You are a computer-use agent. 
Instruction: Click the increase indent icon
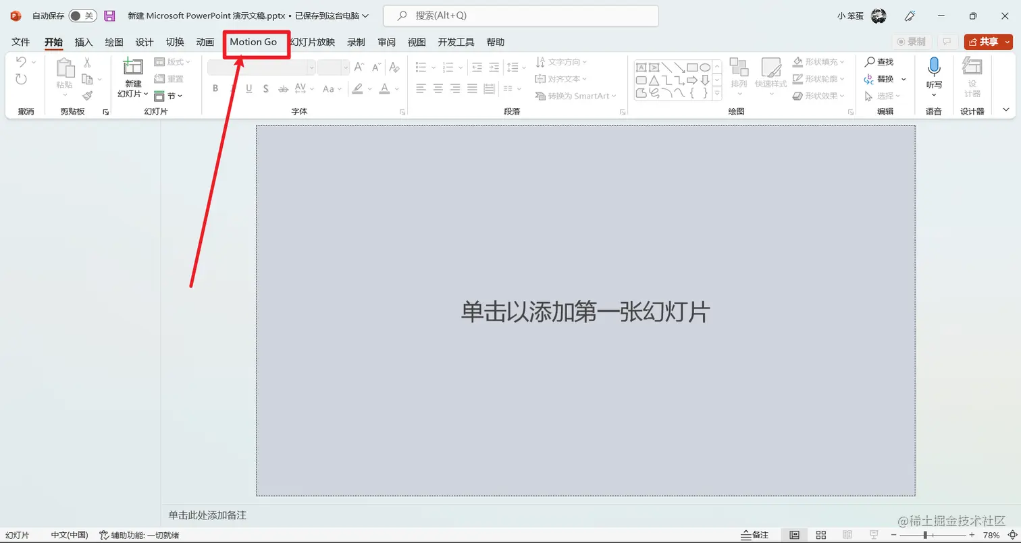(494, 67)
